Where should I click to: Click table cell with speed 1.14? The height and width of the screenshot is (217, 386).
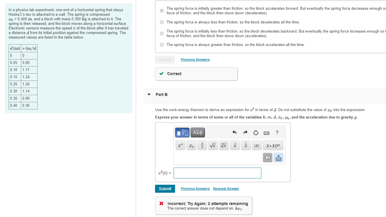[29, 91]
